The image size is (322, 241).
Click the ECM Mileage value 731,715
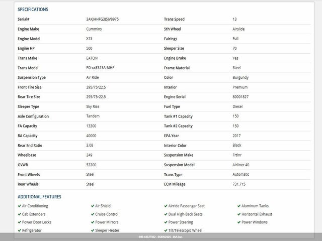[x=239, y=184]
